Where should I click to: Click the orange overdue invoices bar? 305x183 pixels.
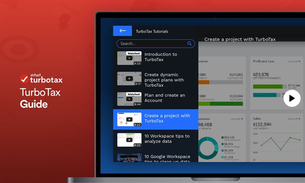[x=204, y=82]
